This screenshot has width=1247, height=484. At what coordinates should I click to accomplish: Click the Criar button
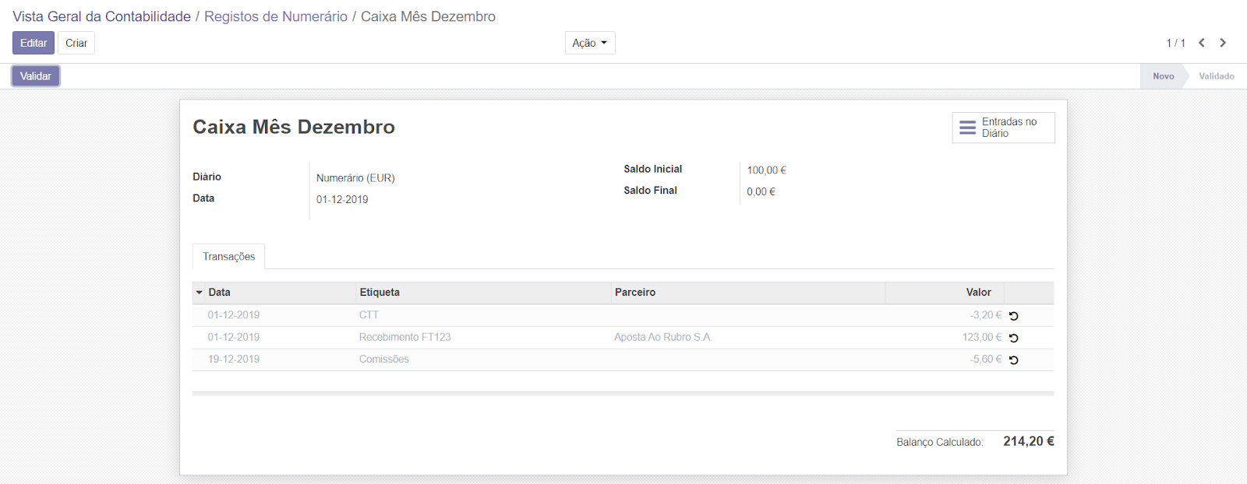(x=76, y=43)
